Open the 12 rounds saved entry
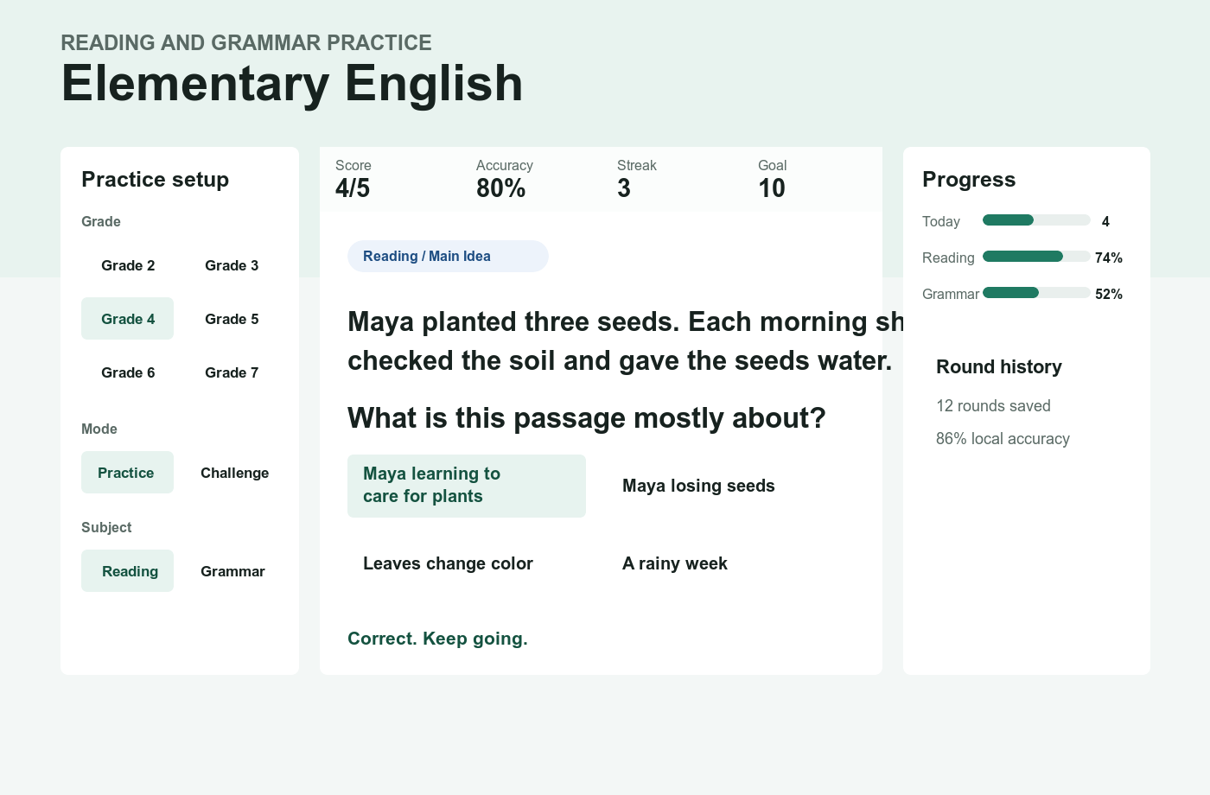Viewport: 1210px width, 795px height. pos(993,406)
